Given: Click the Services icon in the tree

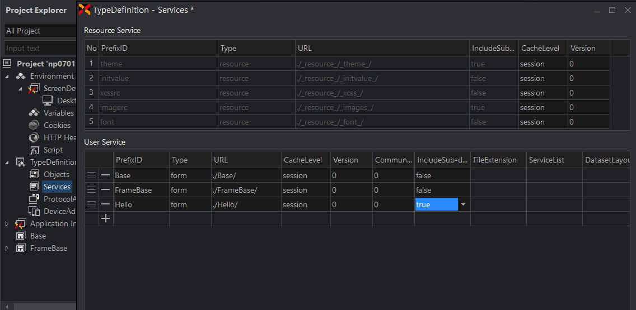Looking at the screenshot, I should coord(34,187).
